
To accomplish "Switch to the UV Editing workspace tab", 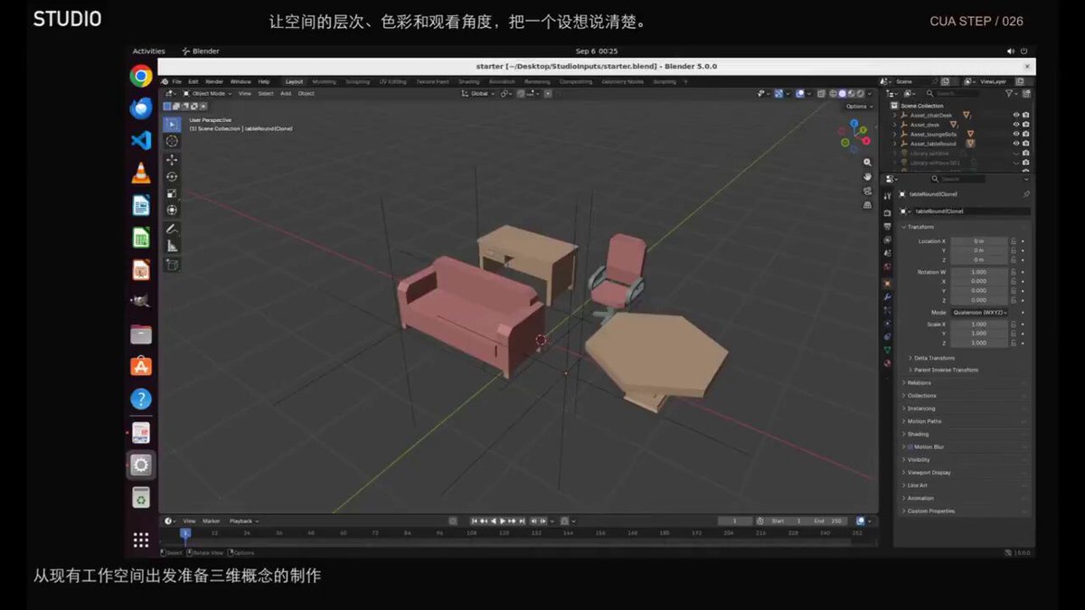I will [x=392, y=81].
